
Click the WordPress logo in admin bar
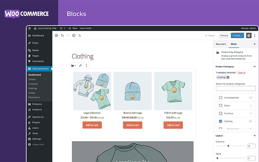(29, 28)
